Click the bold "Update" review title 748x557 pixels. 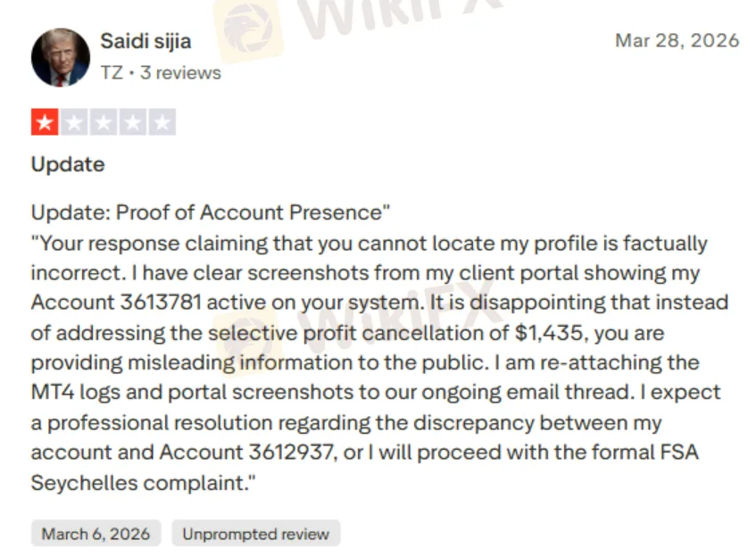[x=68, y=164]
